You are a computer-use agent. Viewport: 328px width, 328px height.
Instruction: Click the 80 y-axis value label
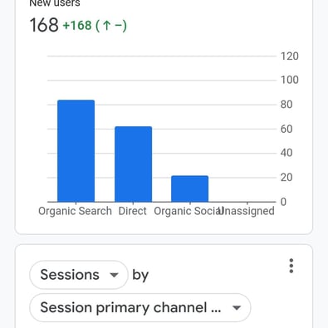click(286, 105)
